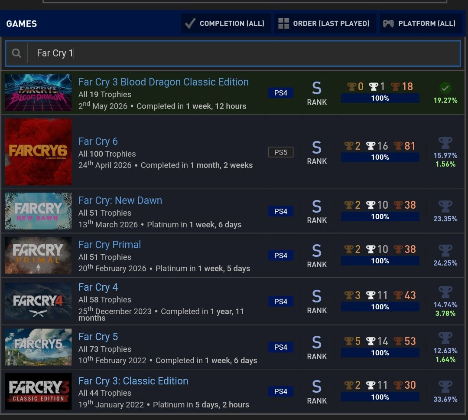The height and width of the screenshot is (420, 468).
Task: Open the Far Cry: New Dawn link
Action: pyautogui.click(x=120, y=200)
